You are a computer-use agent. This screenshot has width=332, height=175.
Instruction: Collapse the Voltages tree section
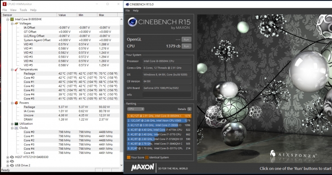(12, 23)
